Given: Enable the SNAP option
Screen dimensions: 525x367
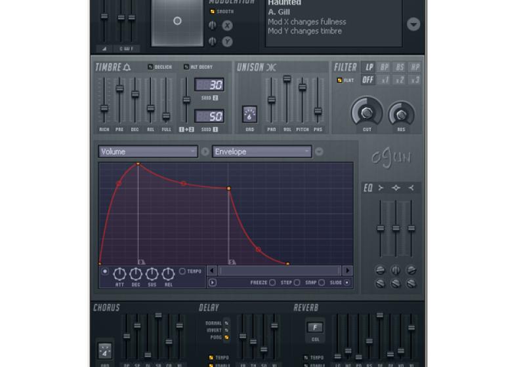Looking at the screenshot, I should click(322, 282).
